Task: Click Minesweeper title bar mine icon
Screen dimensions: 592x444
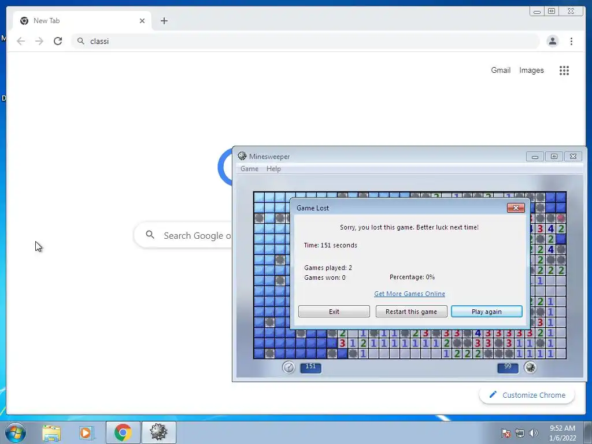Action: click(242, 156)
